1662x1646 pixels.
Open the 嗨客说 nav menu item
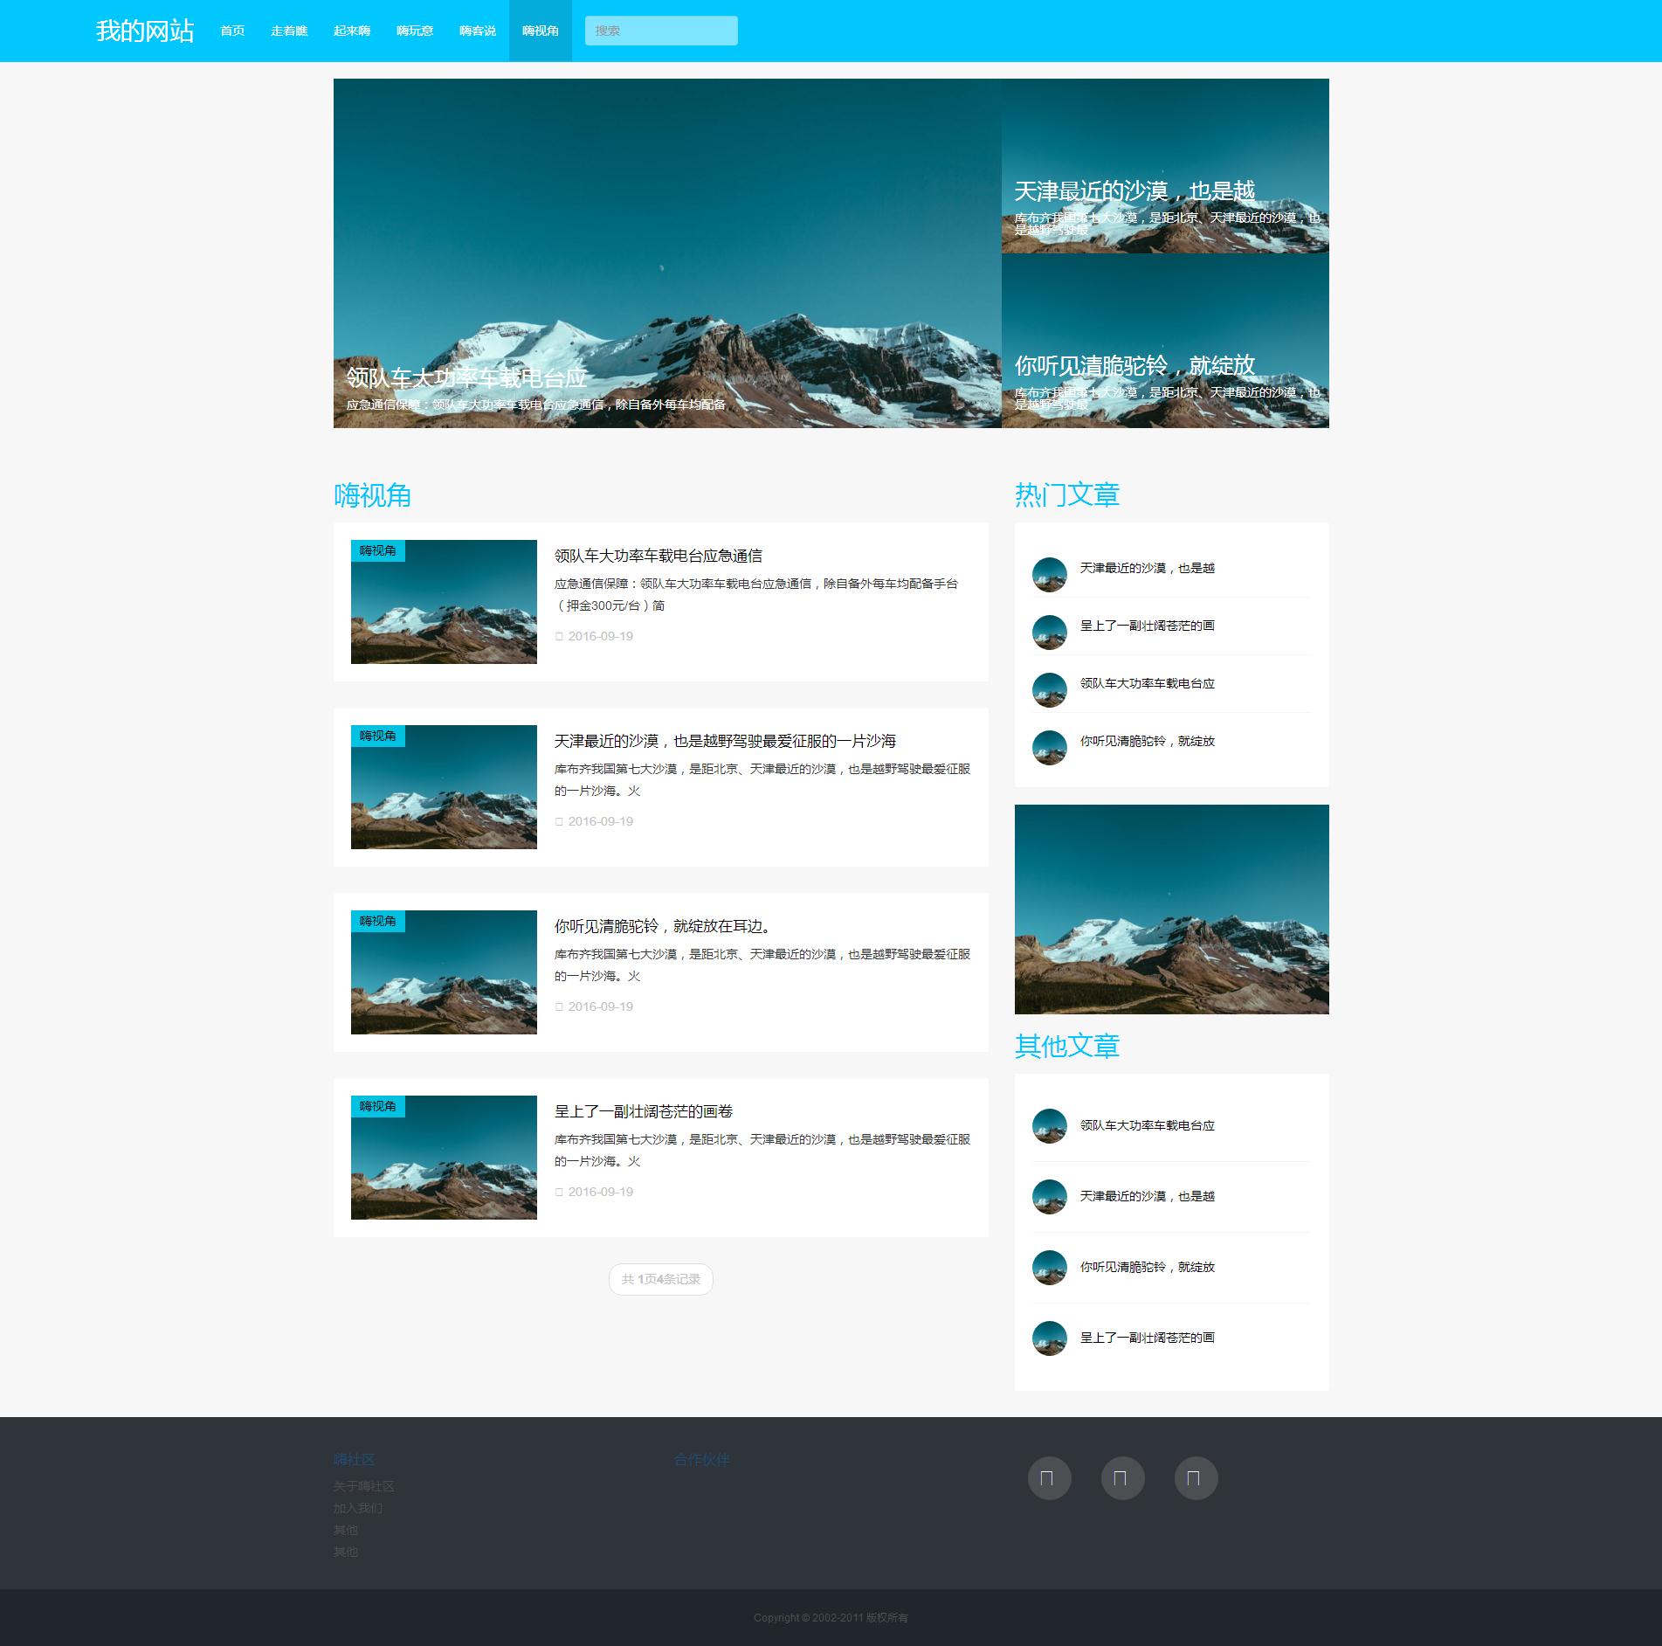tap(477, 31)
